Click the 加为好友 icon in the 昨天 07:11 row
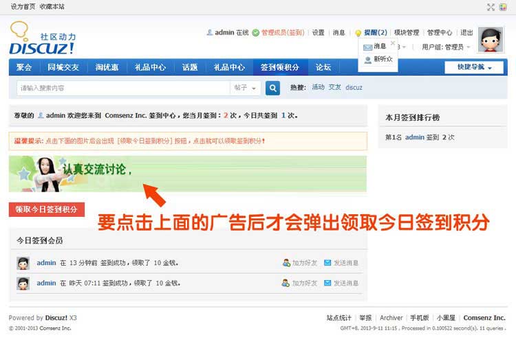This screenshot has height=359, width=516. tap(286, 283)
